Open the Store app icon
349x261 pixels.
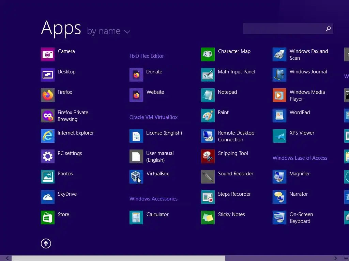pos(48,218)
